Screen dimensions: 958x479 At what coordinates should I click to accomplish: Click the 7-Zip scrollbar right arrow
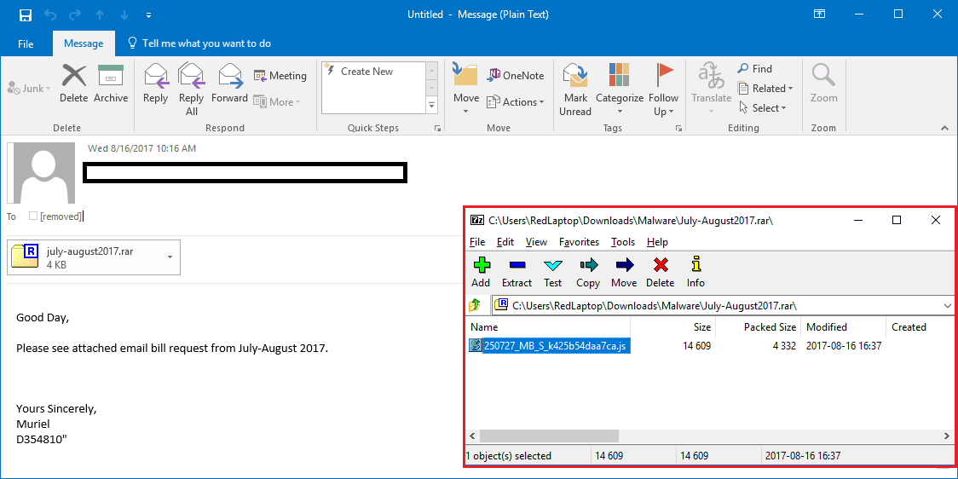[949, 436]
